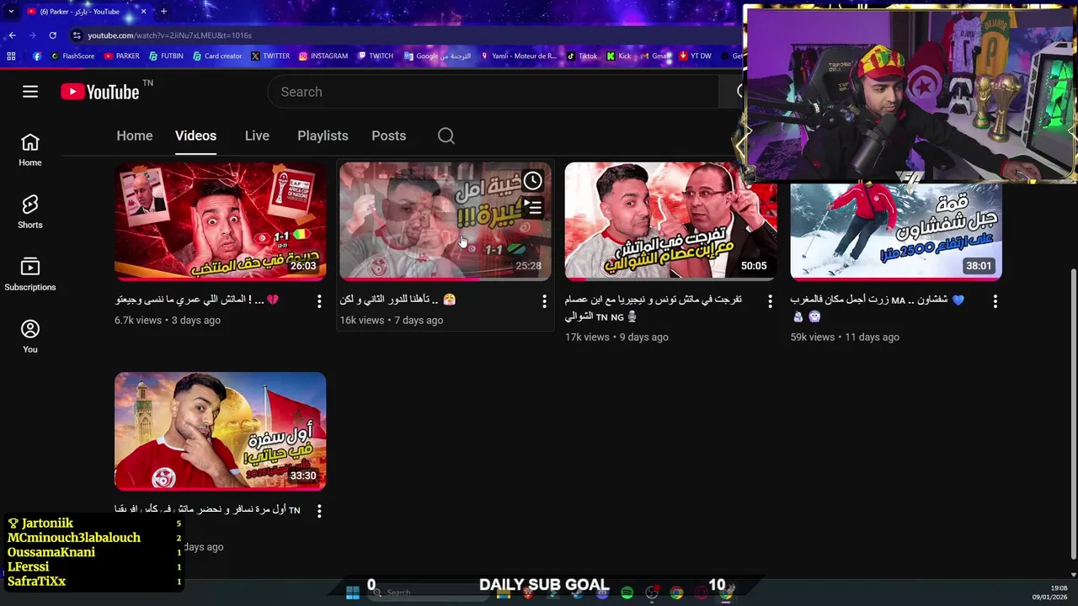Click the YouTube logo
Screen dimensions: 1078x606
pyautogui.click(x=100, y=92)
